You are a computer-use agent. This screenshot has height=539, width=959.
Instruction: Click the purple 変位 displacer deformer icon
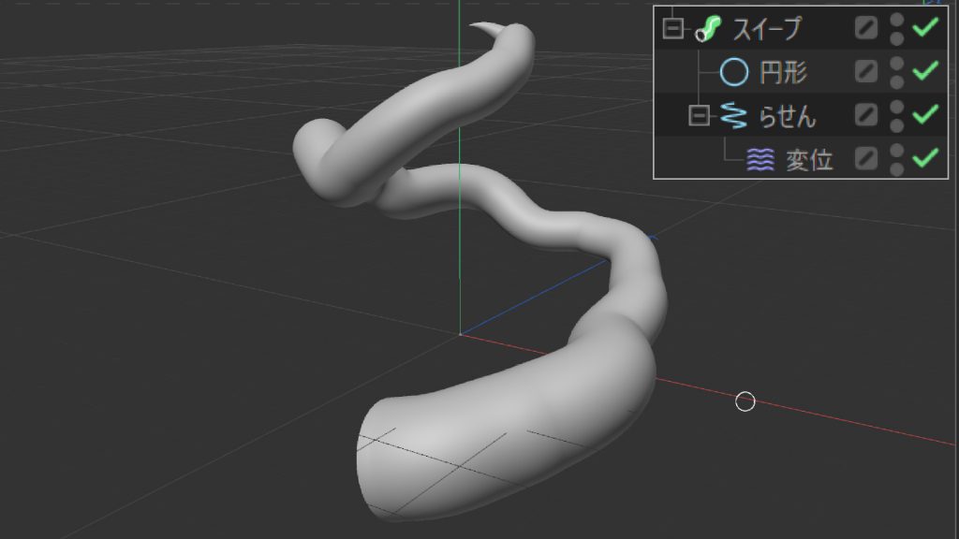point(760,159)
